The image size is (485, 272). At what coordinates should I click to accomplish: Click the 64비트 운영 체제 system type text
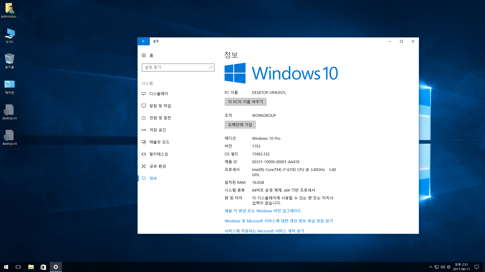coord(283,190)
